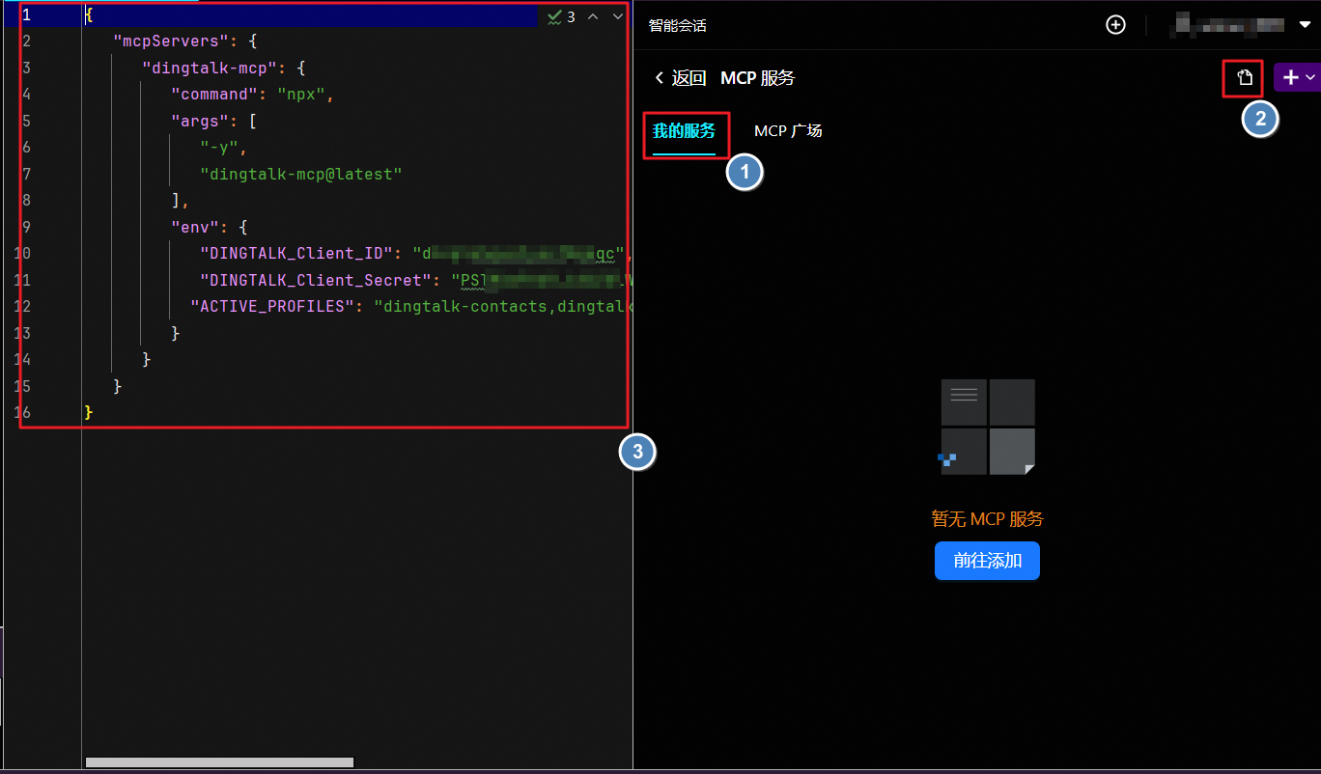This screenshot has width=1321, height=774.
Task: Jump to previous highlighted problem arrow
Action: click(593, 16)
